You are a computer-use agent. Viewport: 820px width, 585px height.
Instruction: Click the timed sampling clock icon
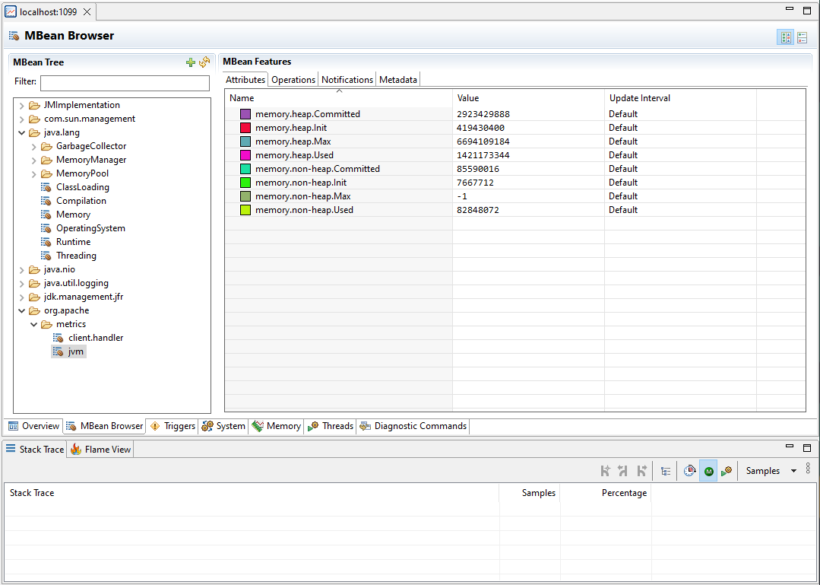click(x=689, y=470)
